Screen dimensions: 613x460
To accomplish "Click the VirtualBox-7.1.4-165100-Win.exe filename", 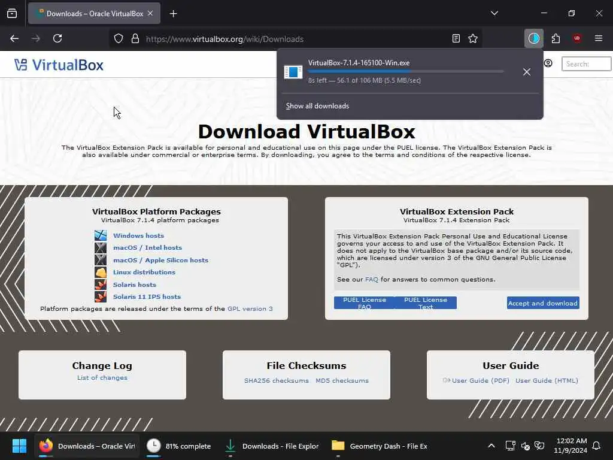I will point(359,63).
